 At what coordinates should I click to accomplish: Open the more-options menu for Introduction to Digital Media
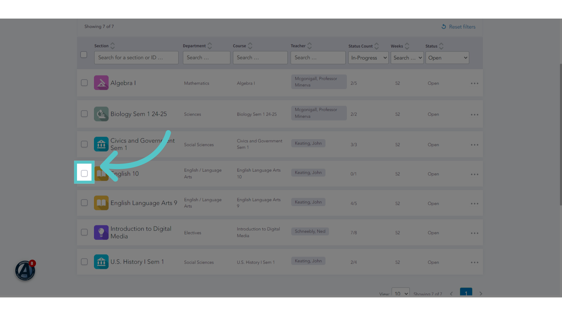pyautogui.click(x=474, y=233)
